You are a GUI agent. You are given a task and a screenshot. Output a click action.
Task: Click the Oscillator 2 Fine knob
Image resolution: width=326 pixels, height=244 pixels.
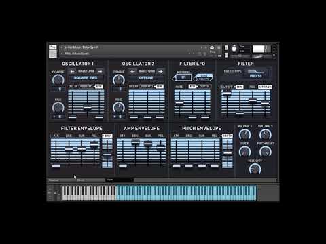tap(119, 107)
